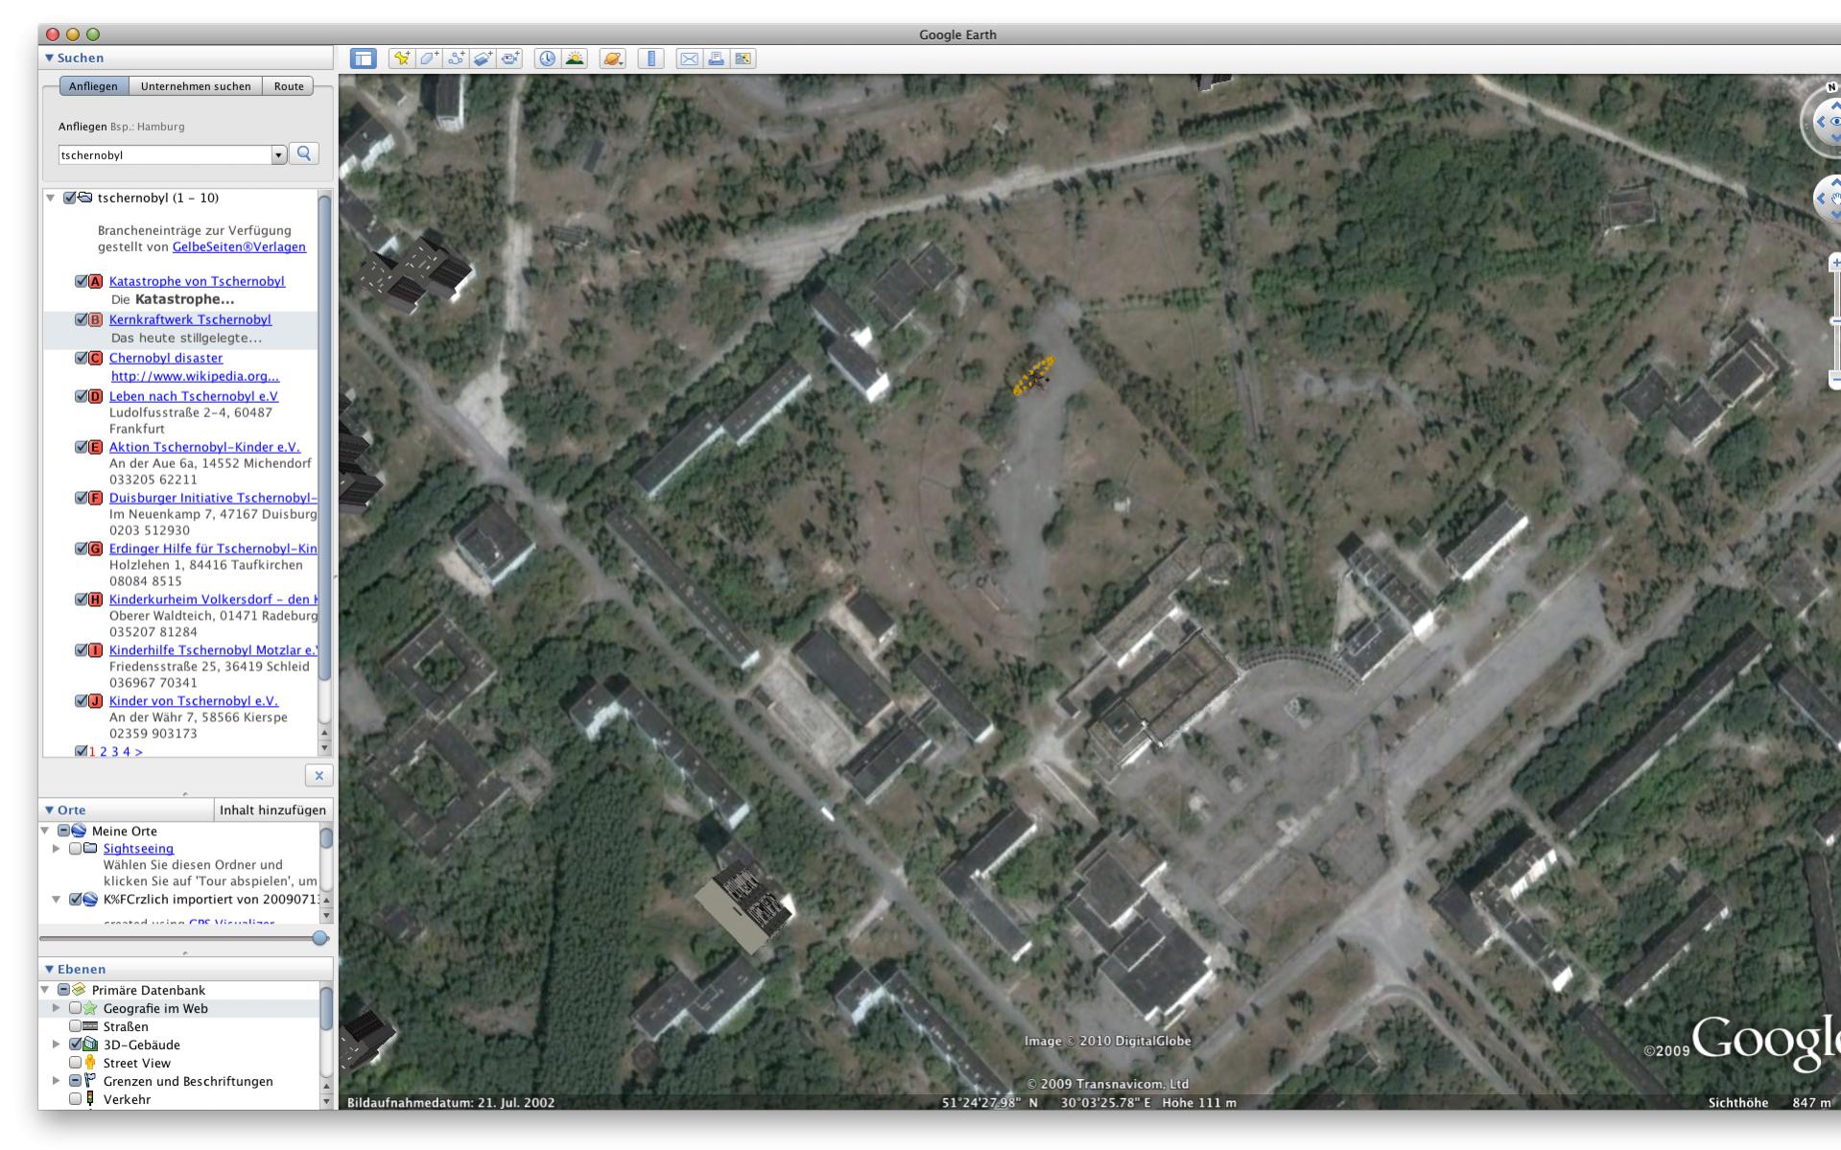The width and height of the screenshot is (1841, 1150).
Task: Toggle the sidebar visibility icon in toolbar
Action: (x=363, y=59)
